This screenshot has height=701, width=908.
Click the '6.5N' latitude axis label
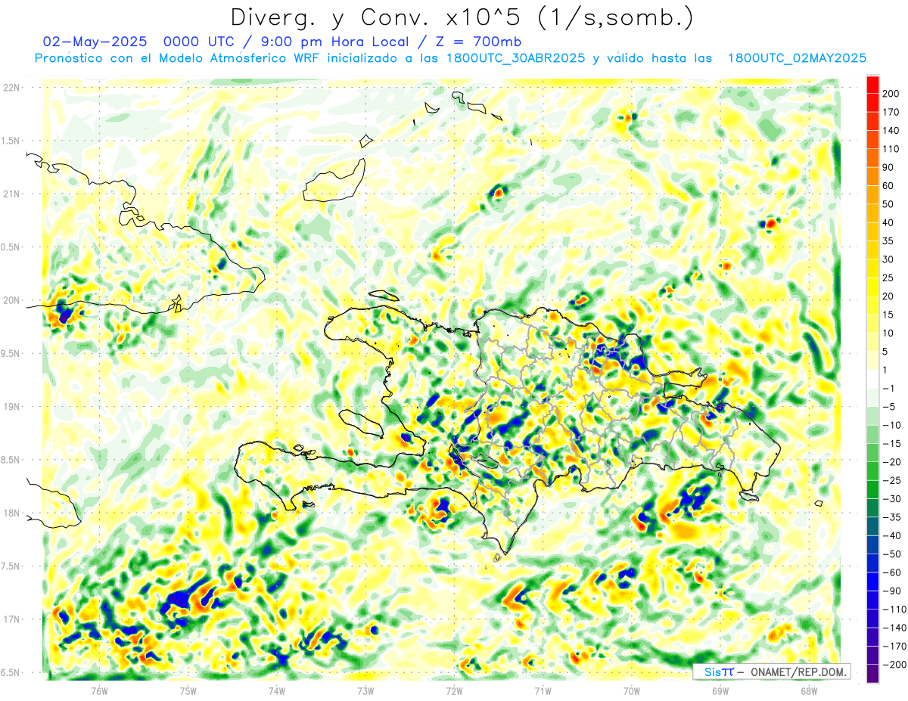pos(11,672)
